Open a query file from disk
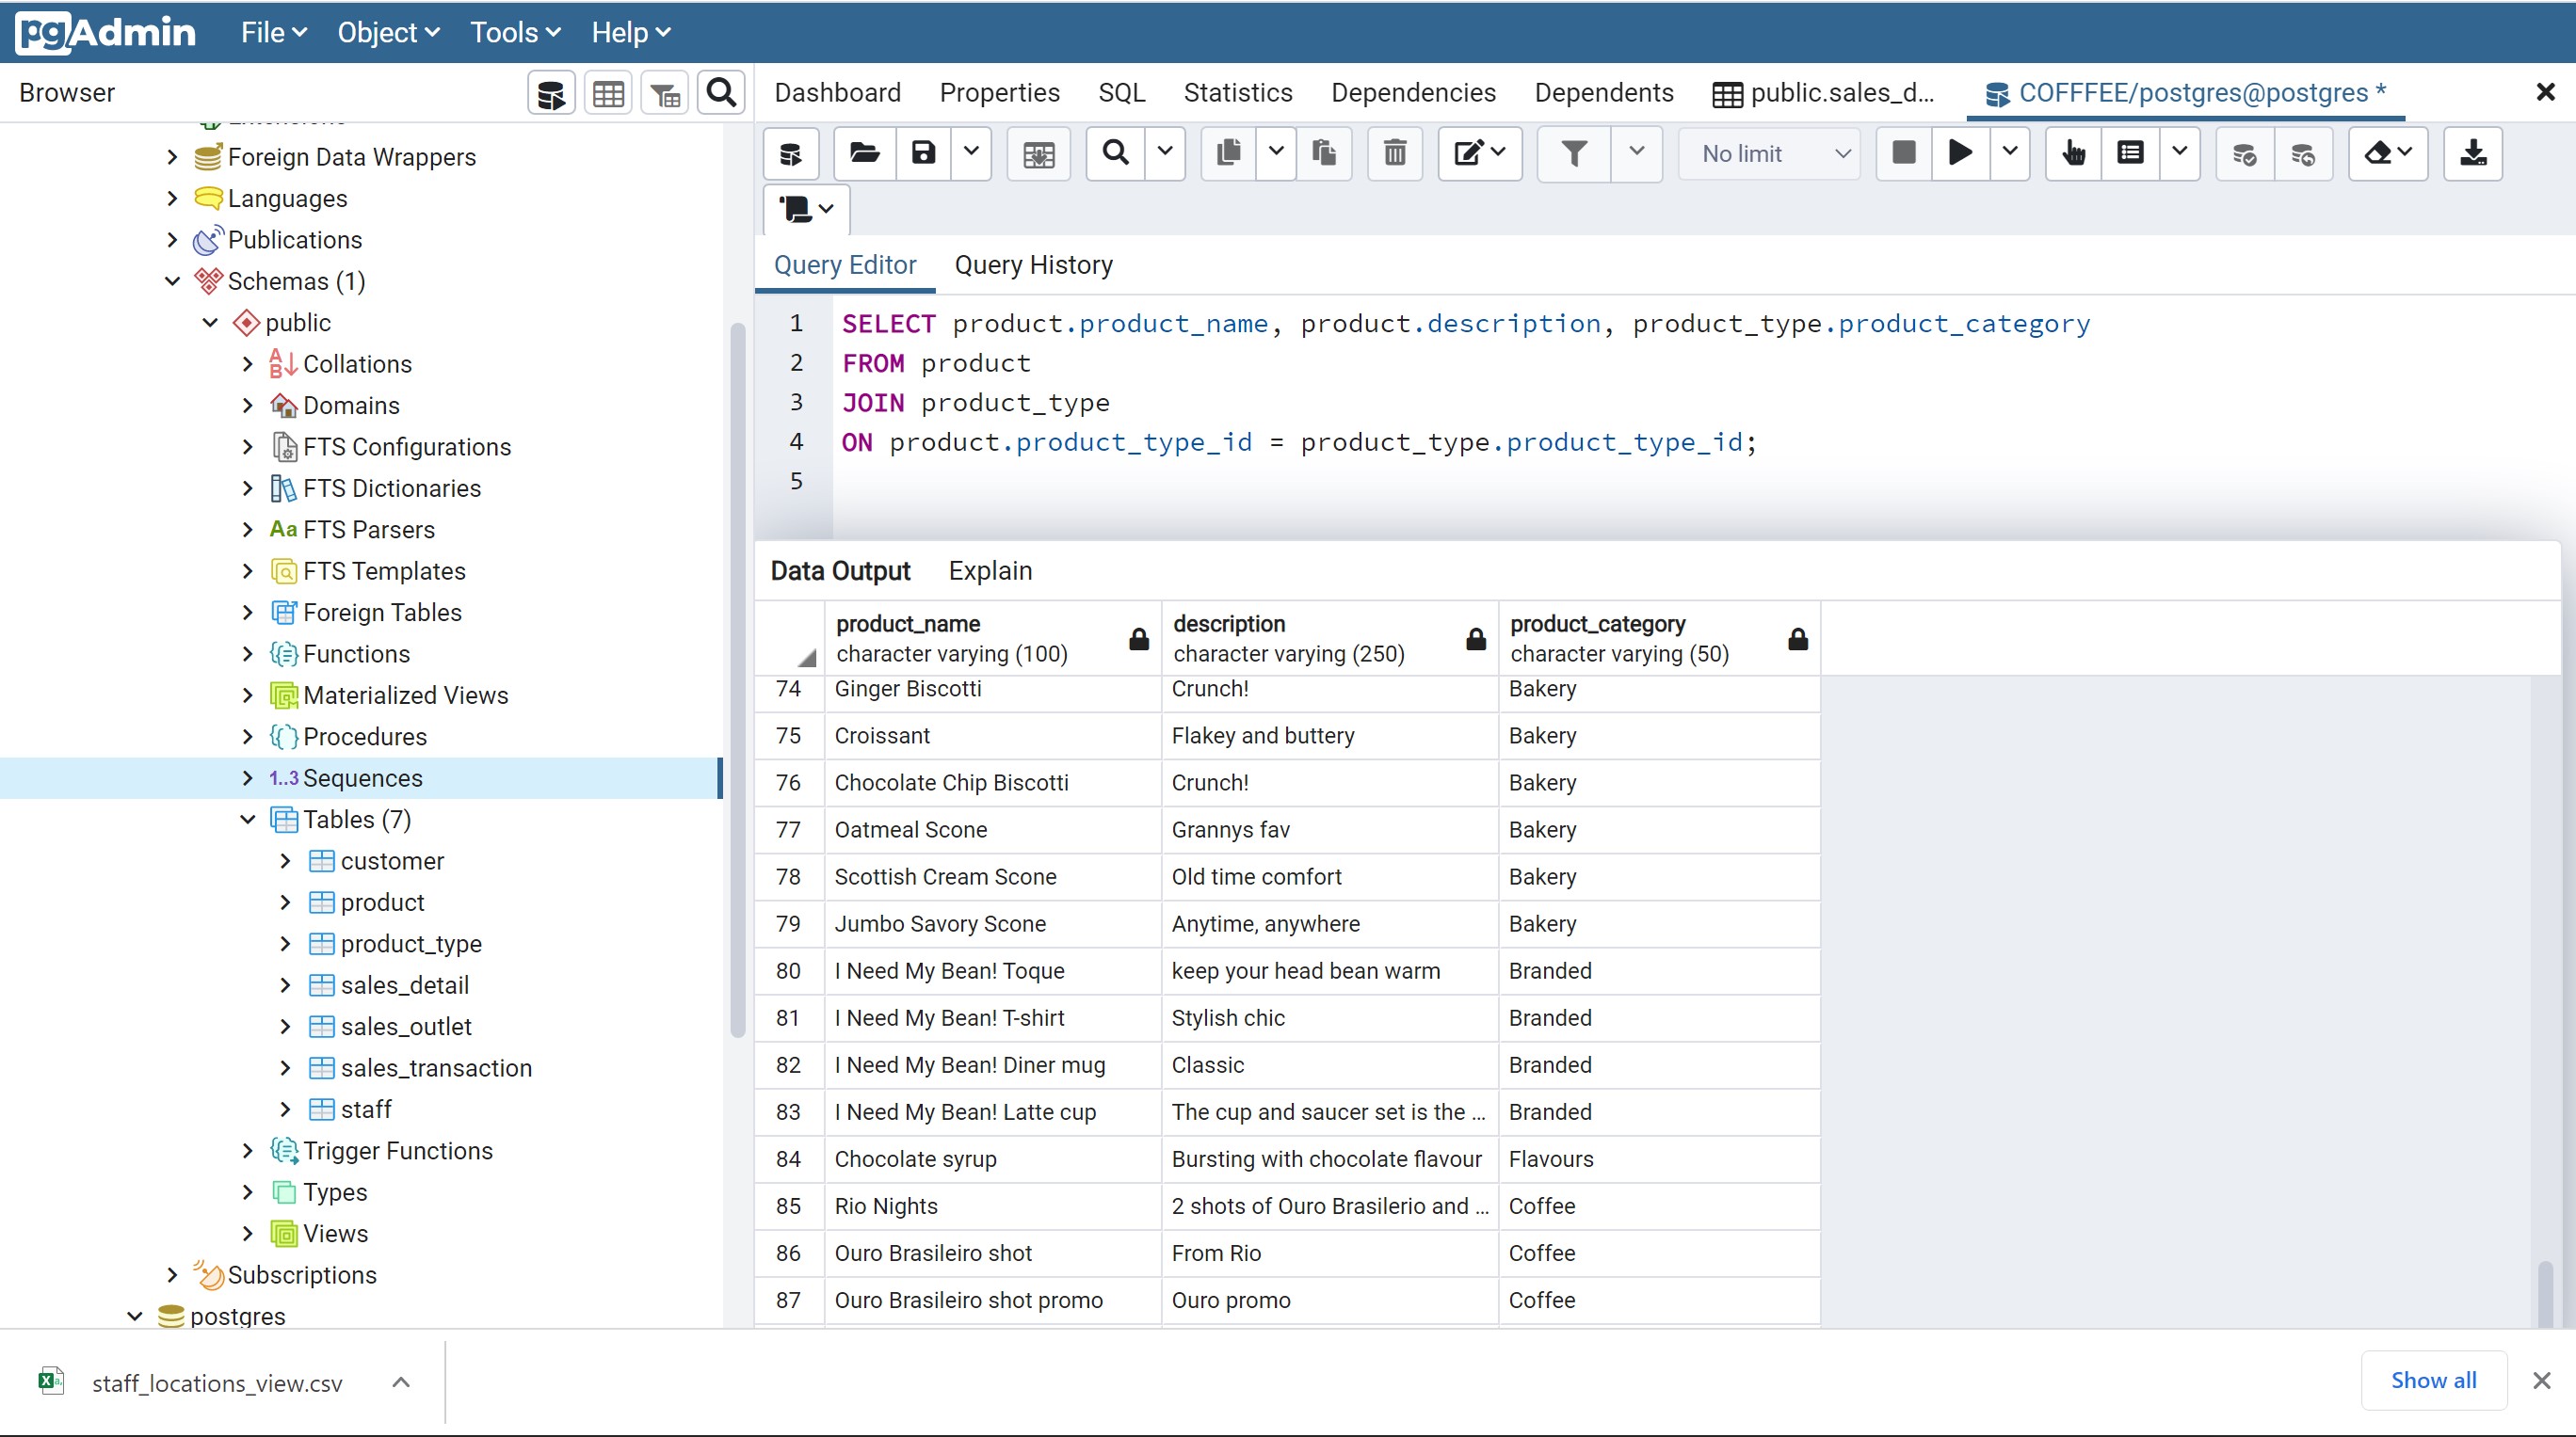The width and height of the screenshot is (2576, 1437). 862,152
